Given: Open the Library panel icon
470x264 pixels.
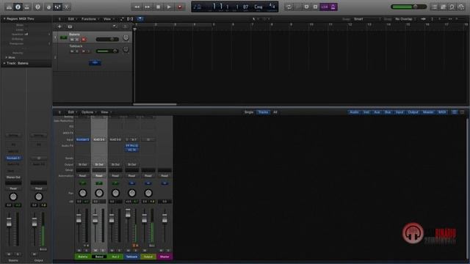Looking at the screenshot, I should coord(9,7).
